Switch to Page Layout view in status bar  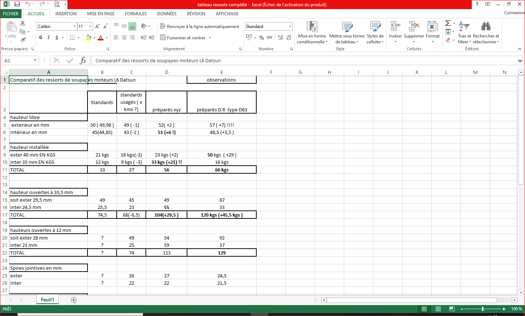[438, 309]
